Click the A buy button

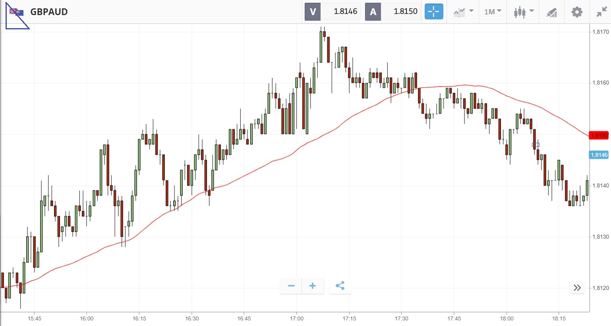373,12
